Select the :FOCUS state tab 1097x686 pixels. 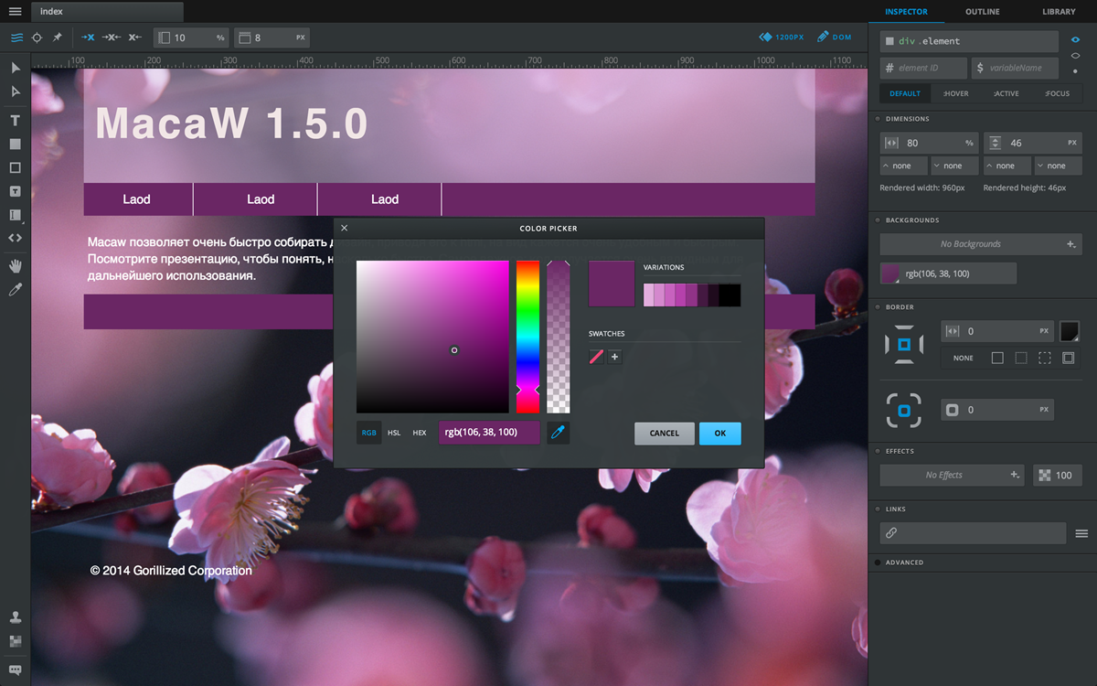point(1057,93)
